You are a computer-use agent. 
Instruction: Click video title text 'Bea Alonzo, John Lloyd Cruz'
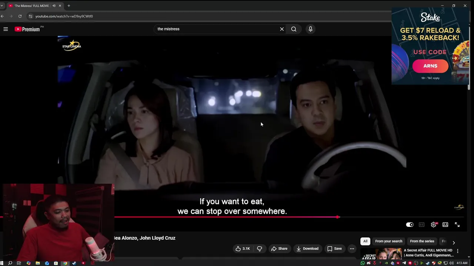pos(145,238)
